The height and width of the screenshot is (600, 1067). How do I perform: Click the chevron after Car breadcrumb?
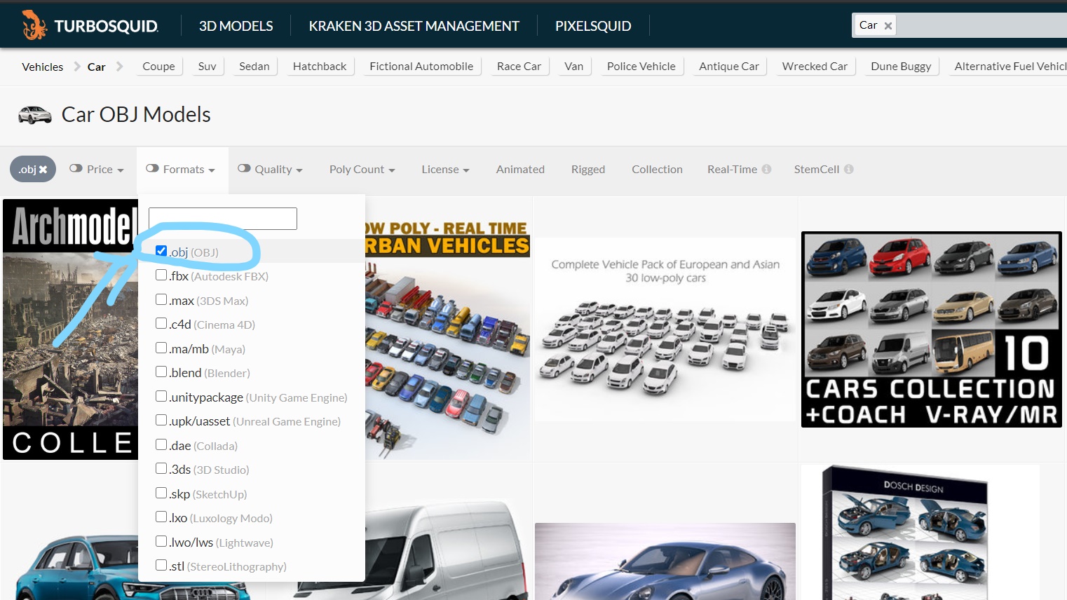click(120, 67)
